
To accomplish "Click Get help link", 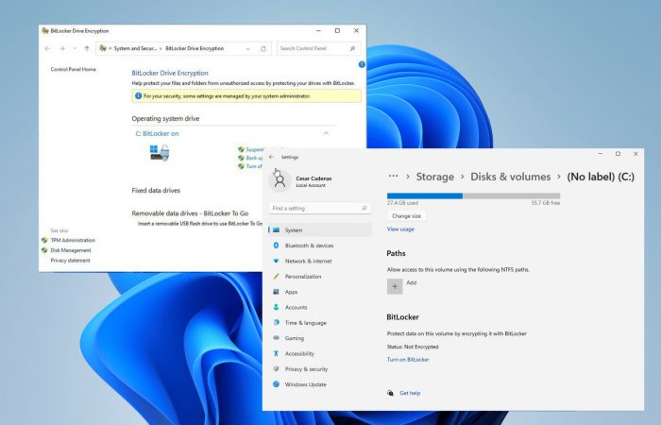I will (x=410, y=393).
